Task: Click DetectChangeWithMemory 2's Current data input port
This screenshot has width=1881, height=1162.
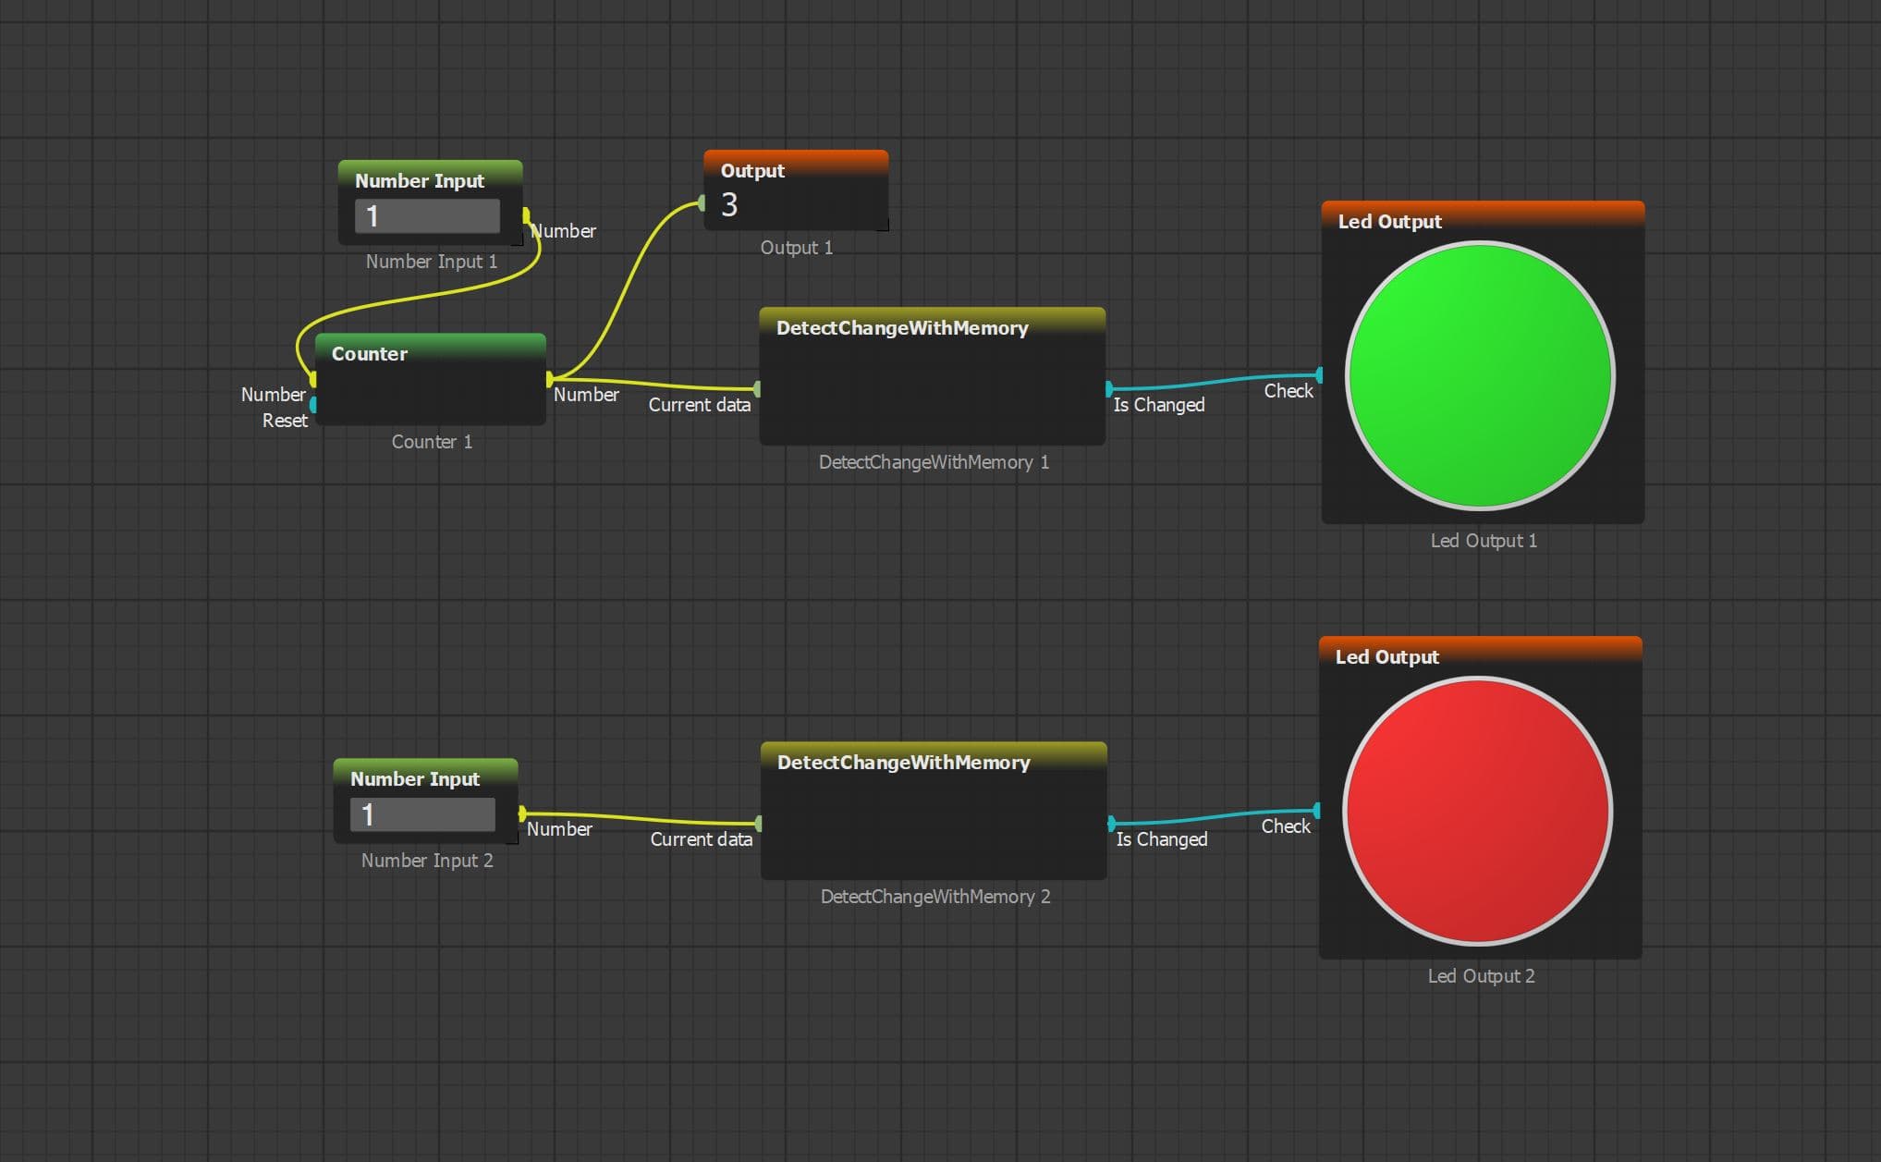Action: (759, 823)
